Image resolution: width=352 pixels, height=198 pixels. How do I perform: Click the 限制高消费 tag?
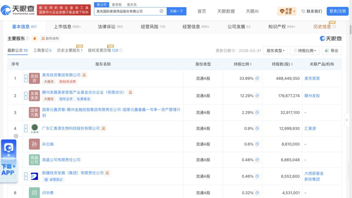point(68,82)
